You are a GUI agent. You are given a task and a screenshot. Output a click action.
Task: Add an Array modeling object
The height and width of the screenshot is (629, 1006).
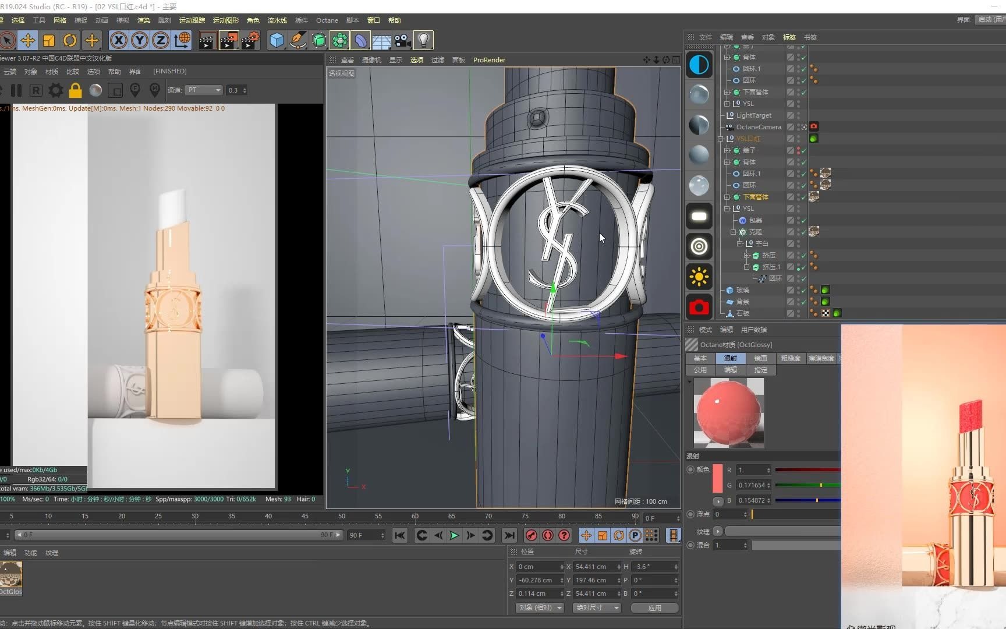340,40
